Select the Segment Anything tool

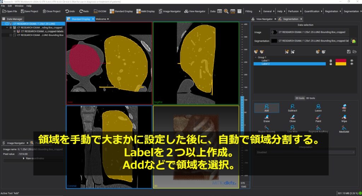click(x=318, y=129)
